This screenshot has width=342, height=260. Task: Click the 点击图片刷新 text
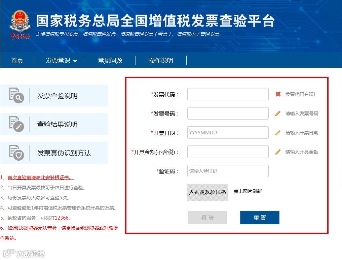coord(248,191)
